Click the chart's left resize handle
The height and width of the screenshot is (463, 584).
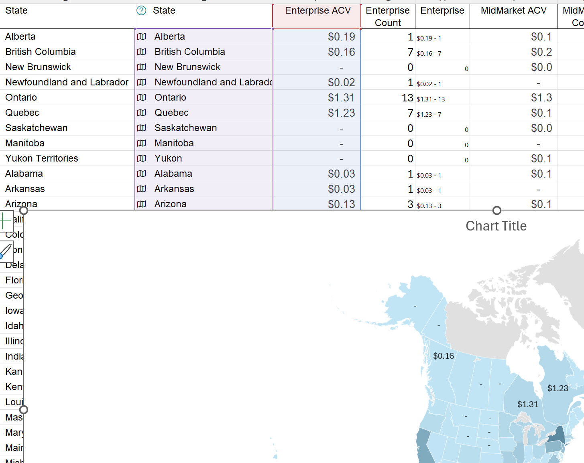coord(23,409)
